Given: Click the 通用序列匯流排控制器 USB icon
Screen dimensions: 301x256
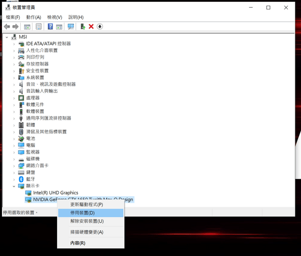Looking at the screenshot, I should (x=21, y=118).
